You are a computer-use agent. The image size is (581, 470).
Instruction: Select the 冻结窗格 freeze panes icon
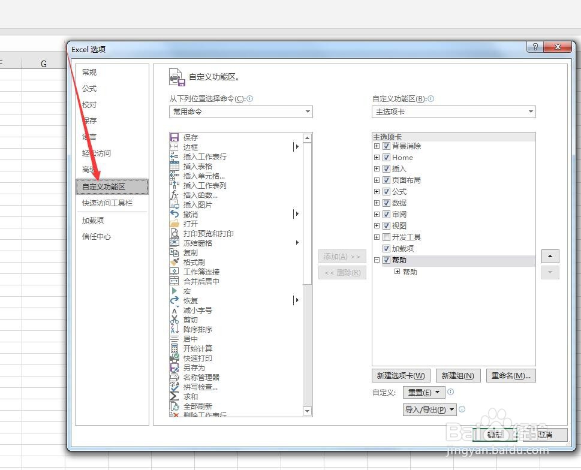coord(174,243)
